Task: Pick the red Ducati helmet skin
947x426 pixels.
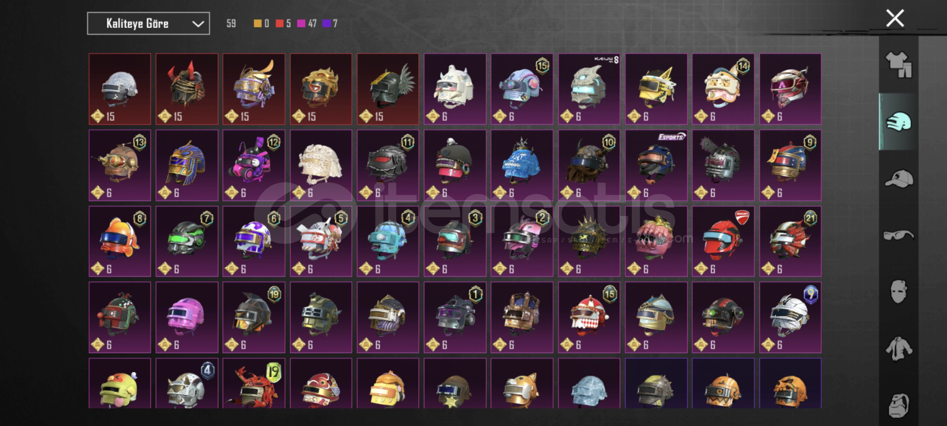Action: coord(723,241)
